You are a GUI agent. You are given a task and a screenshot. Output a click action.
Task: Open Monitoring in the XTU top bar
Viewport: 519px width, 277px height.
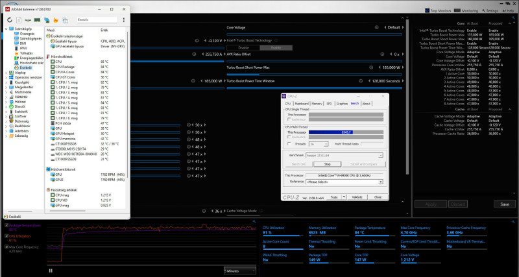click(x=466, y=10)
